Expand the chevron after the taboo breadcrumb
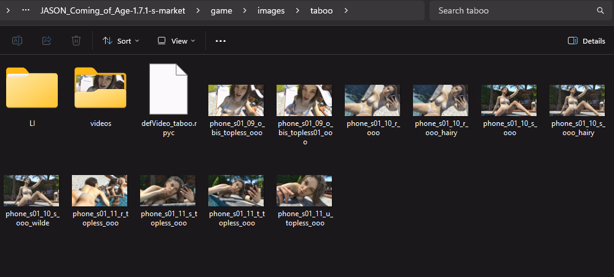Viewport: 614px width, 277px height. [x=346, y=10]
